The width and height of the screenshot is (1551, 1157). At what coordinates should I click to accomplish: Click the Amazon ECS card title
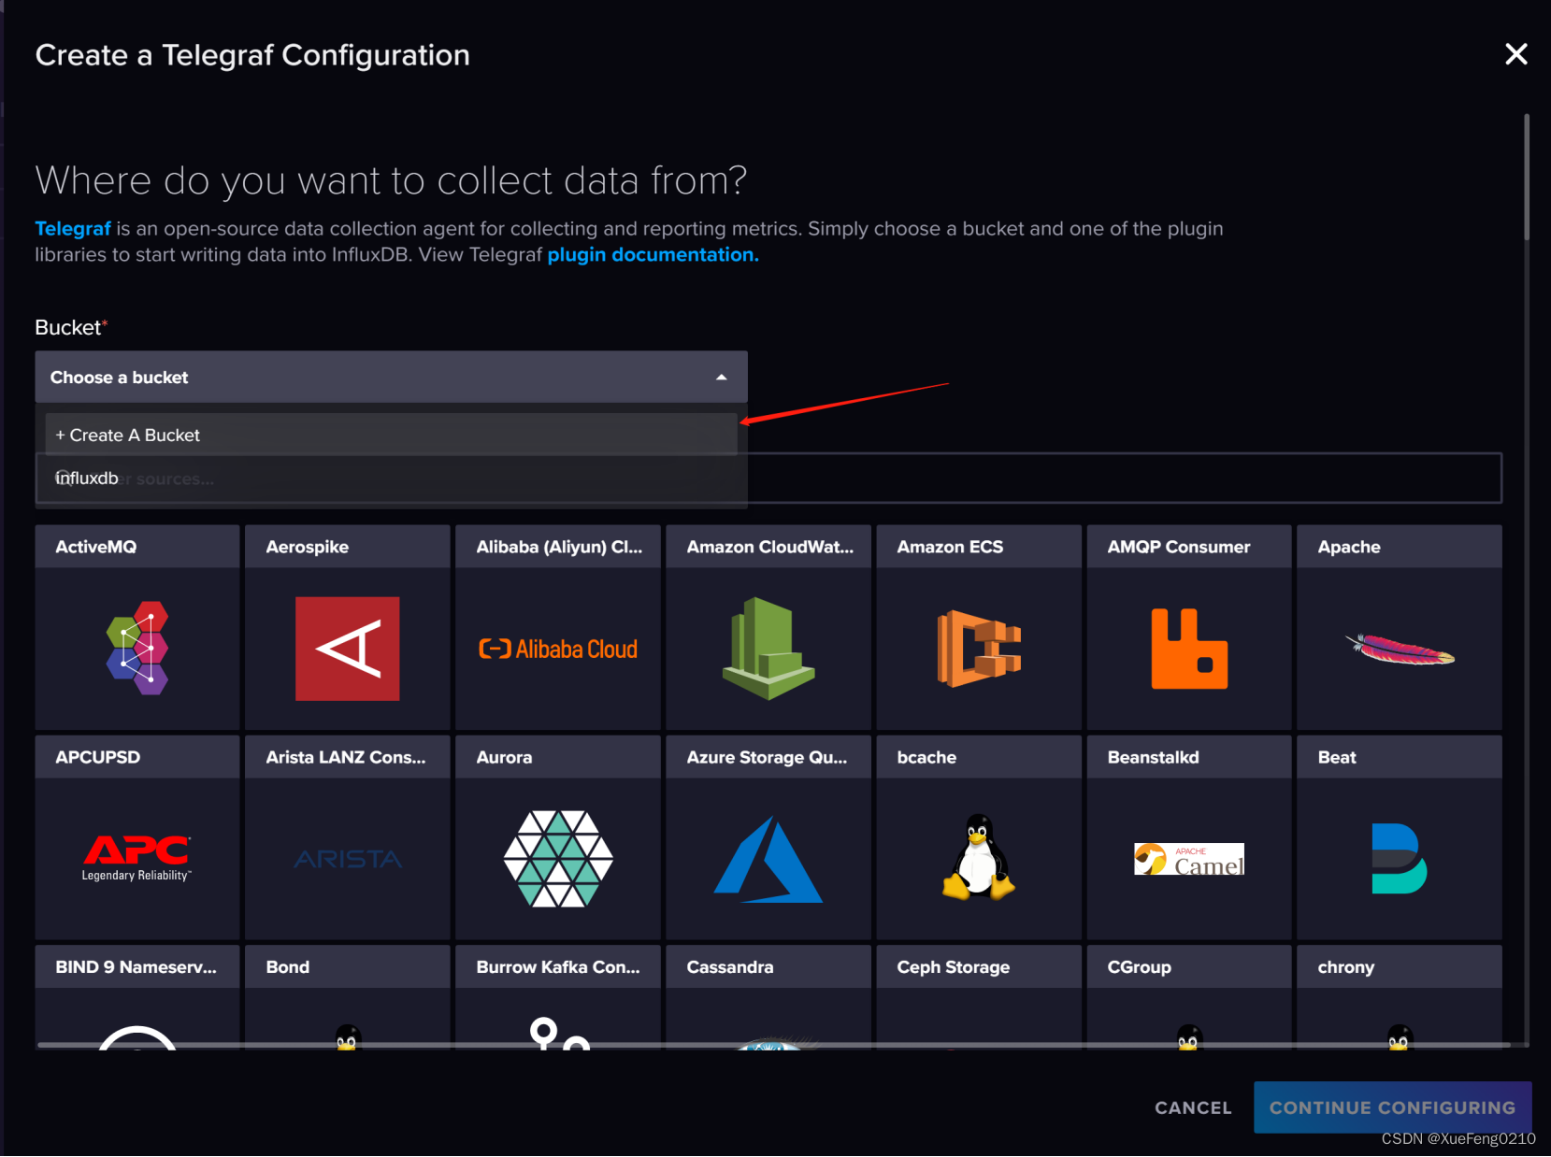[950, 547]
